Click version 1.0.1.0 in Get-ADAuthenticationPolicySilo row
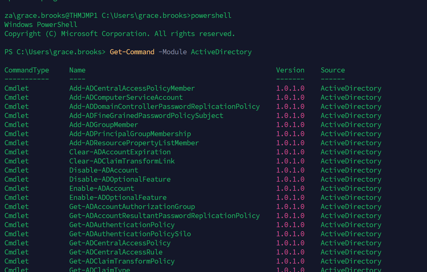 pos(290,234)
